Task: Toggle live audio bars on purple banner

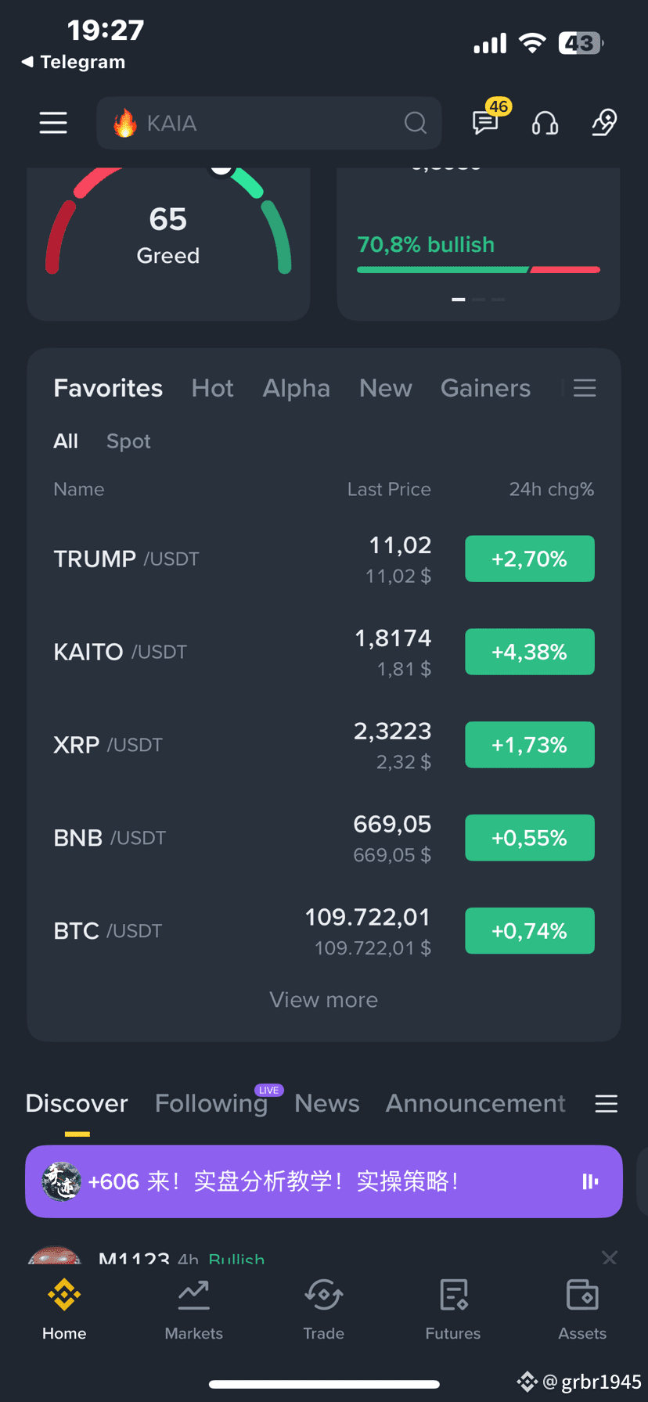Action: 590,1181
